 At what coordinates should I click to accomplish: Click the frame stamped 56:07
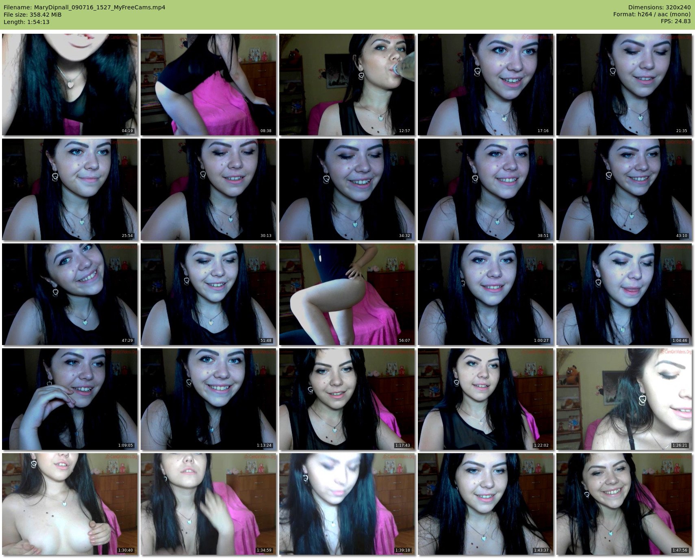pos(347,294)
